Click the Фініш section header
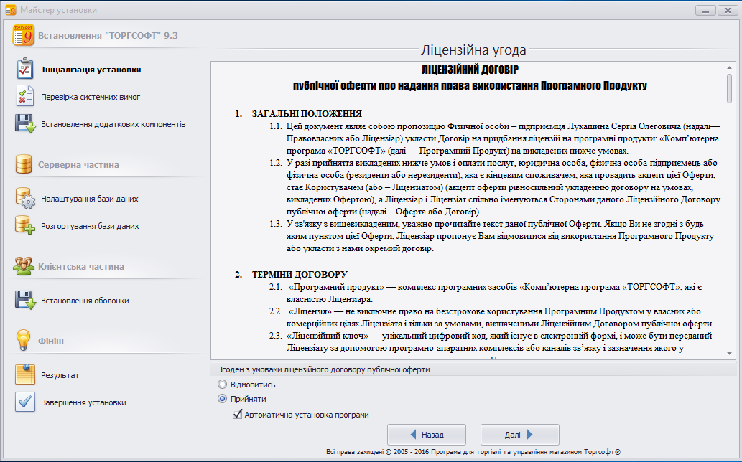Viewport: 742px width, 462px height. [50, 341]
